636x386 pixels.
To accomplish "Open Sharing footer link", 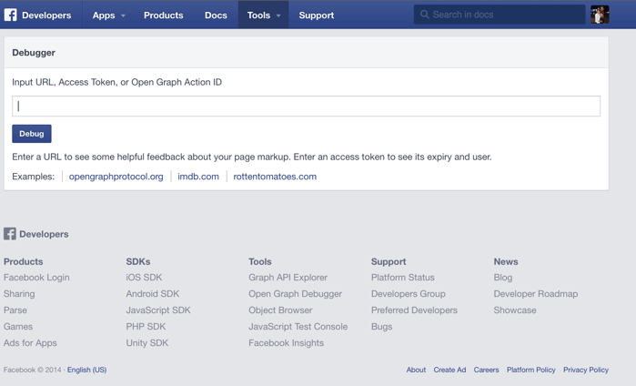I will click(19, 294).
